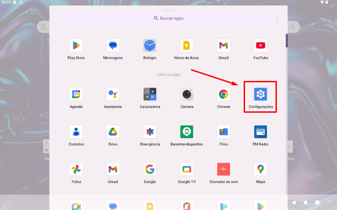Open the Google TV app
Image resolution: width=337 pixels, height=210 pixels.
click(x=187, y=169)
